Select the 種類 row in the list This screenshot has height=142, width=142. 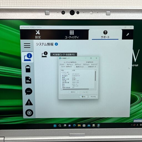coord(78,77)
